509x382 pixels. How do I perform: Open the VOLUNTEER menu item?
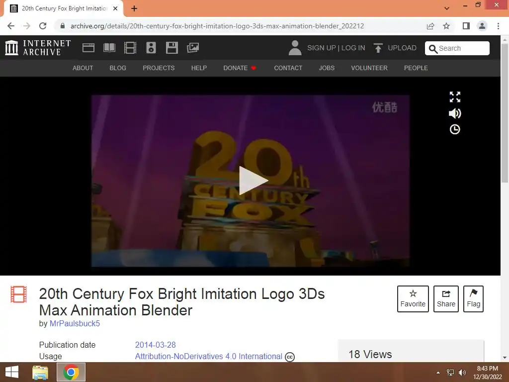[x=369, y=68]
